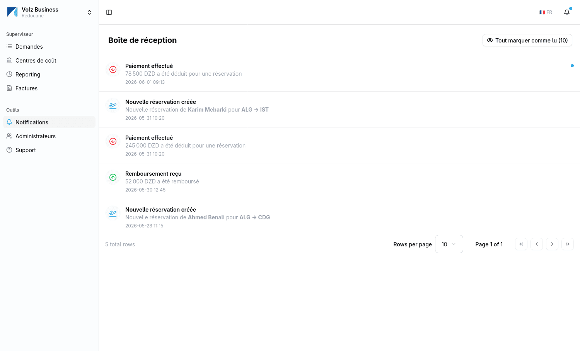
Task: Click plane icon of Ahmed Benali reservation
Action: [113, 213]
